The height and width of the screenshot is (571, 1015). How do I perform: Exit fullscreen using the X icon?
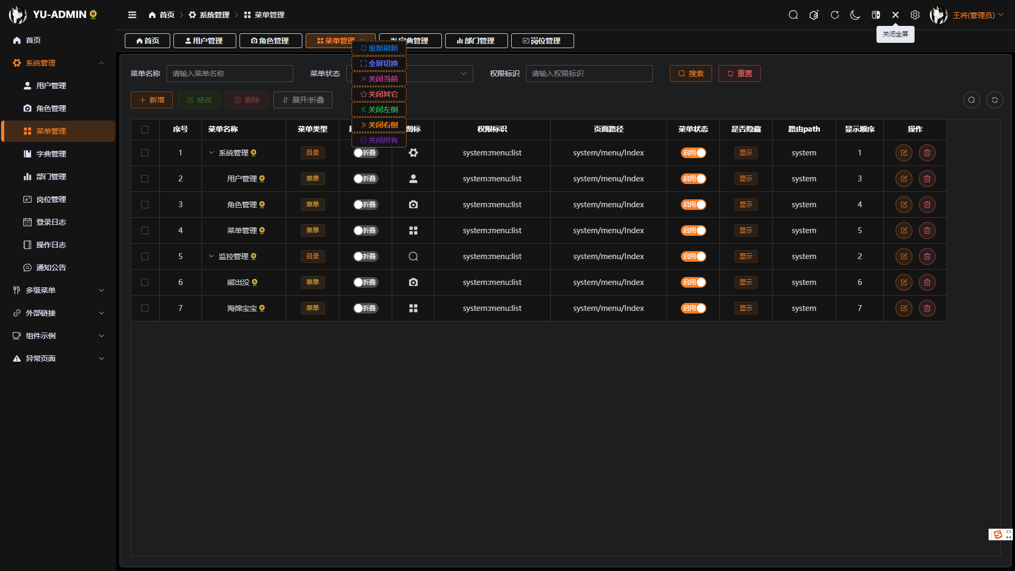896,15
